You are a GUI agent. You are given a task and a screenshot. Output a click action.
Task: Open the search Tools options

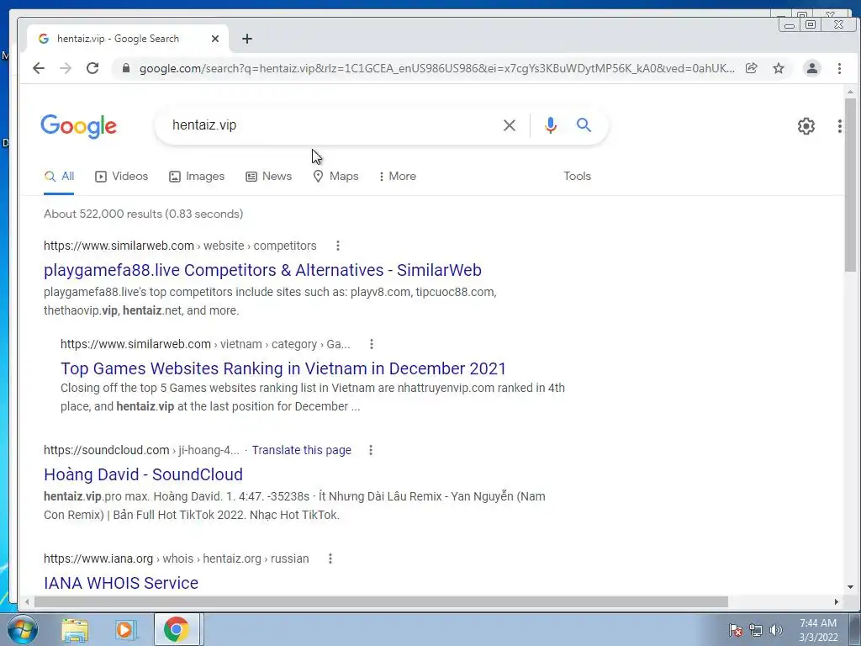click(577, 177)
